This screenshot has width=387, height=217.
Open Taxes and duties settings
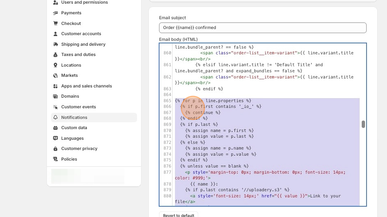tap(78, 54)
